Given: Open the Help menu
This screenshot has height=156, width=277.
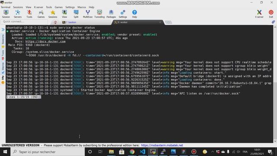Looking at the screenshot, I should click(91, 7).
